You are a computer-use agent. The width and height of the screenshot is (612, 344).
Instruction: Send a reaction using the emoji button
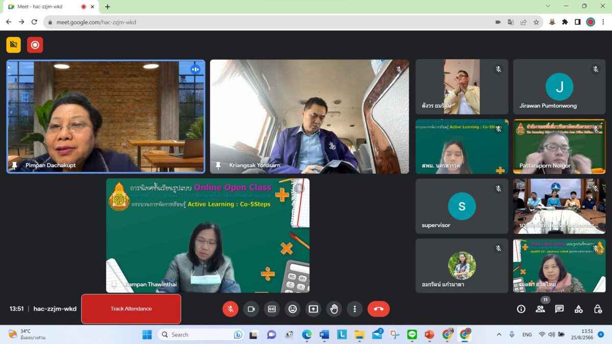[x=292, y=309]
